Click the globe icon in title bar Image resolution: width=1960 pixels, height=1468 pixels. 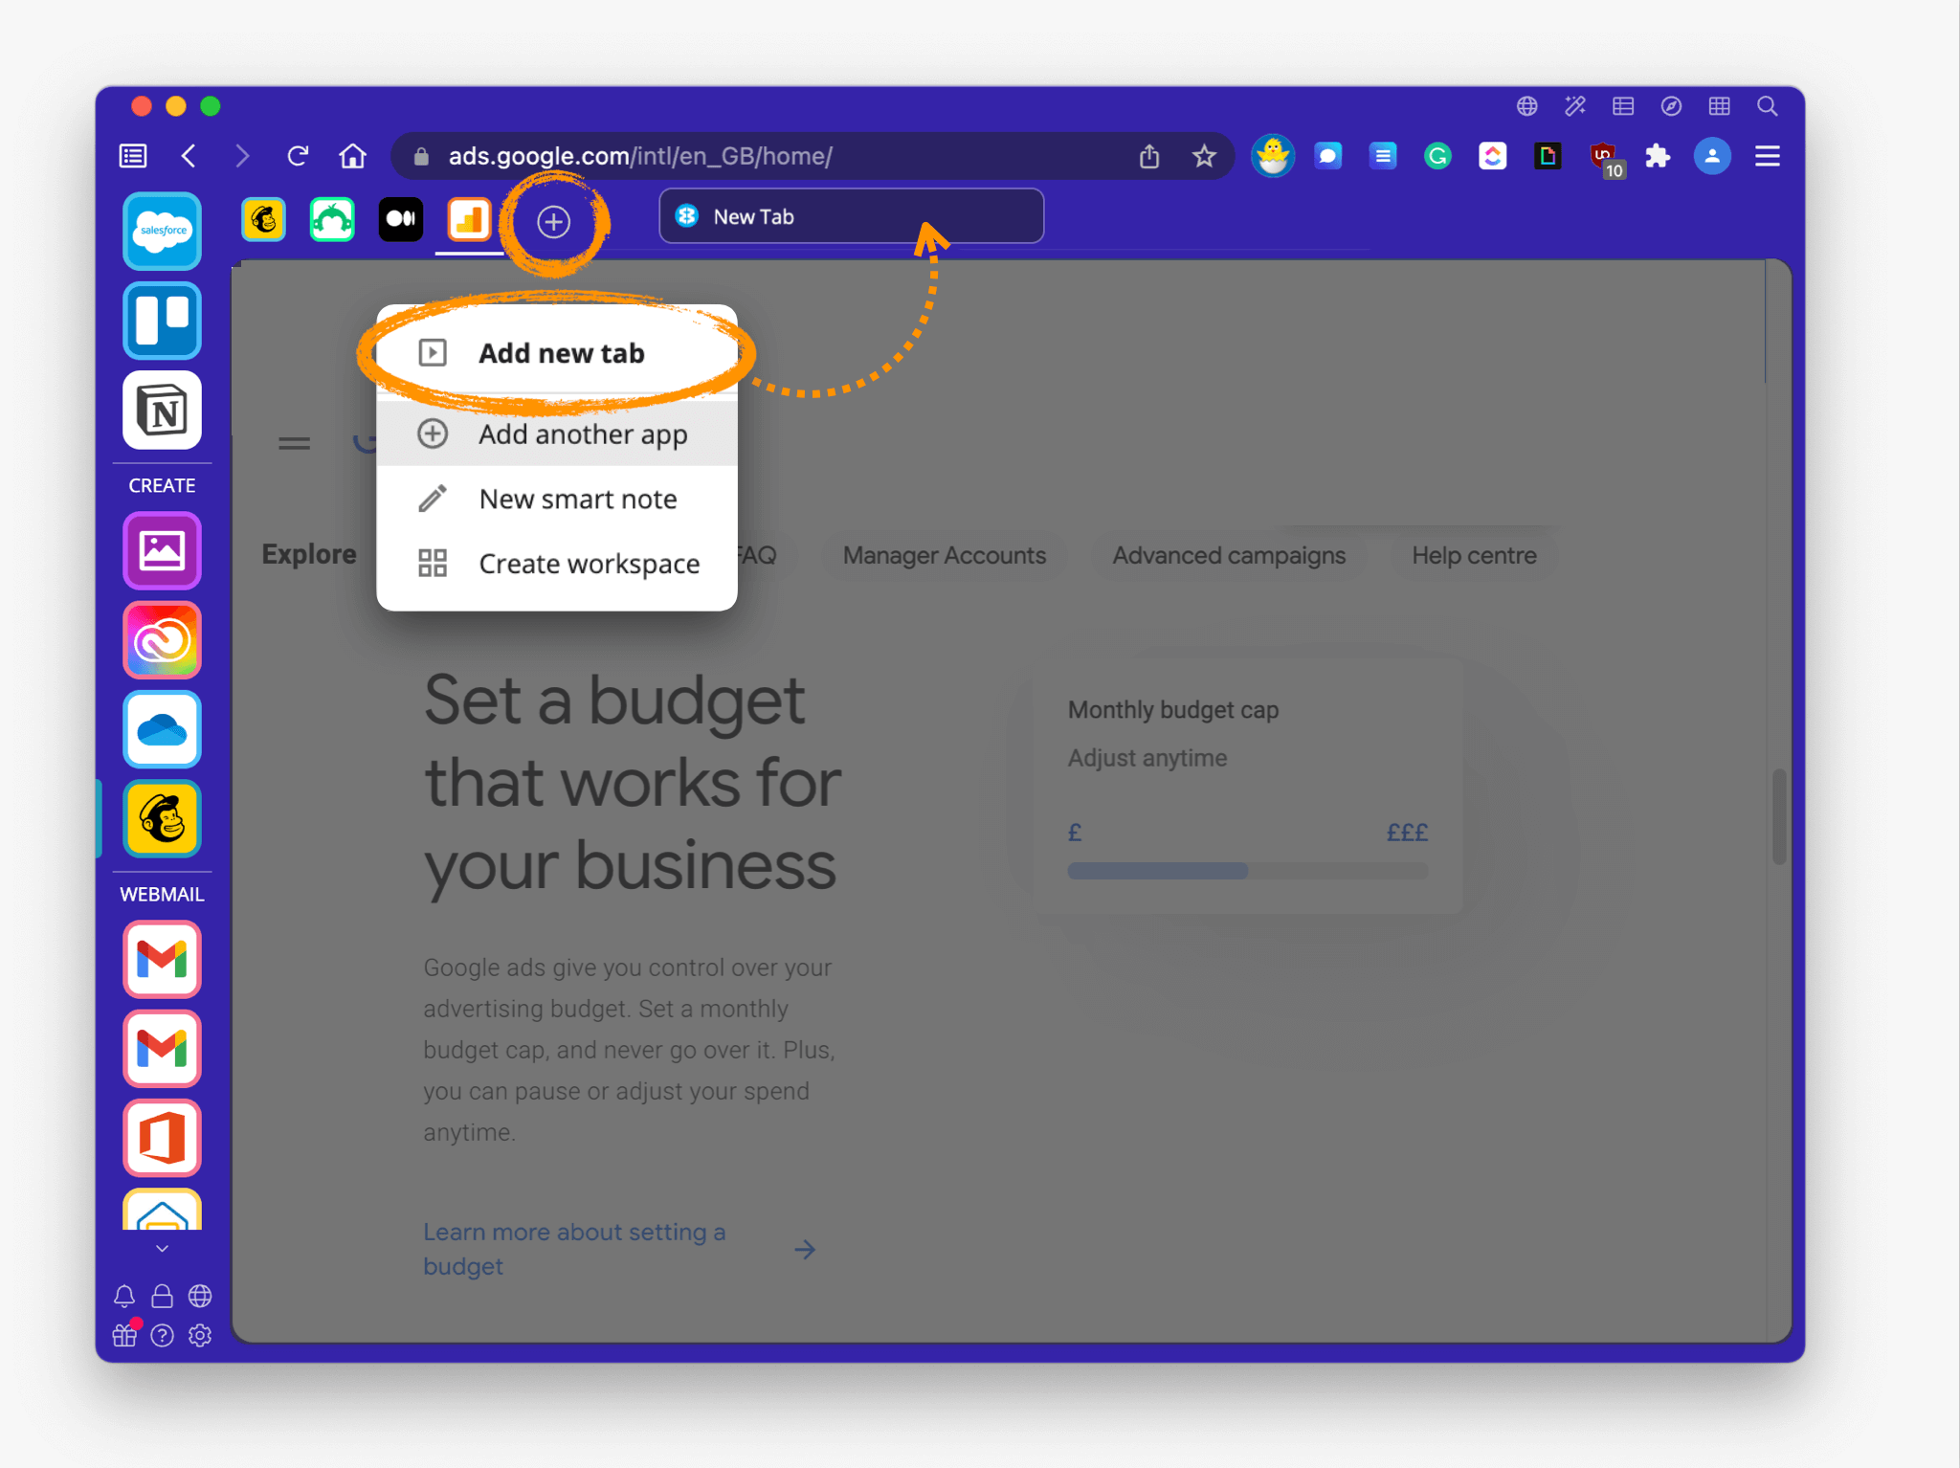(1527, 106)
